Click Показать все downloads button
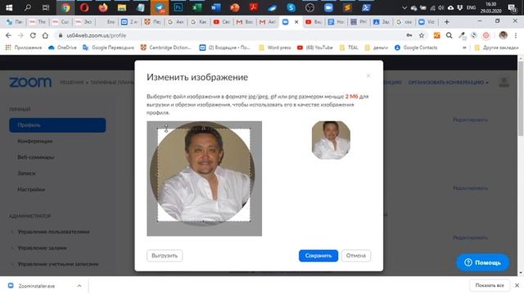The width and height of the screenshot is (524, 295). pyautogui.click(x=490, y=285)
